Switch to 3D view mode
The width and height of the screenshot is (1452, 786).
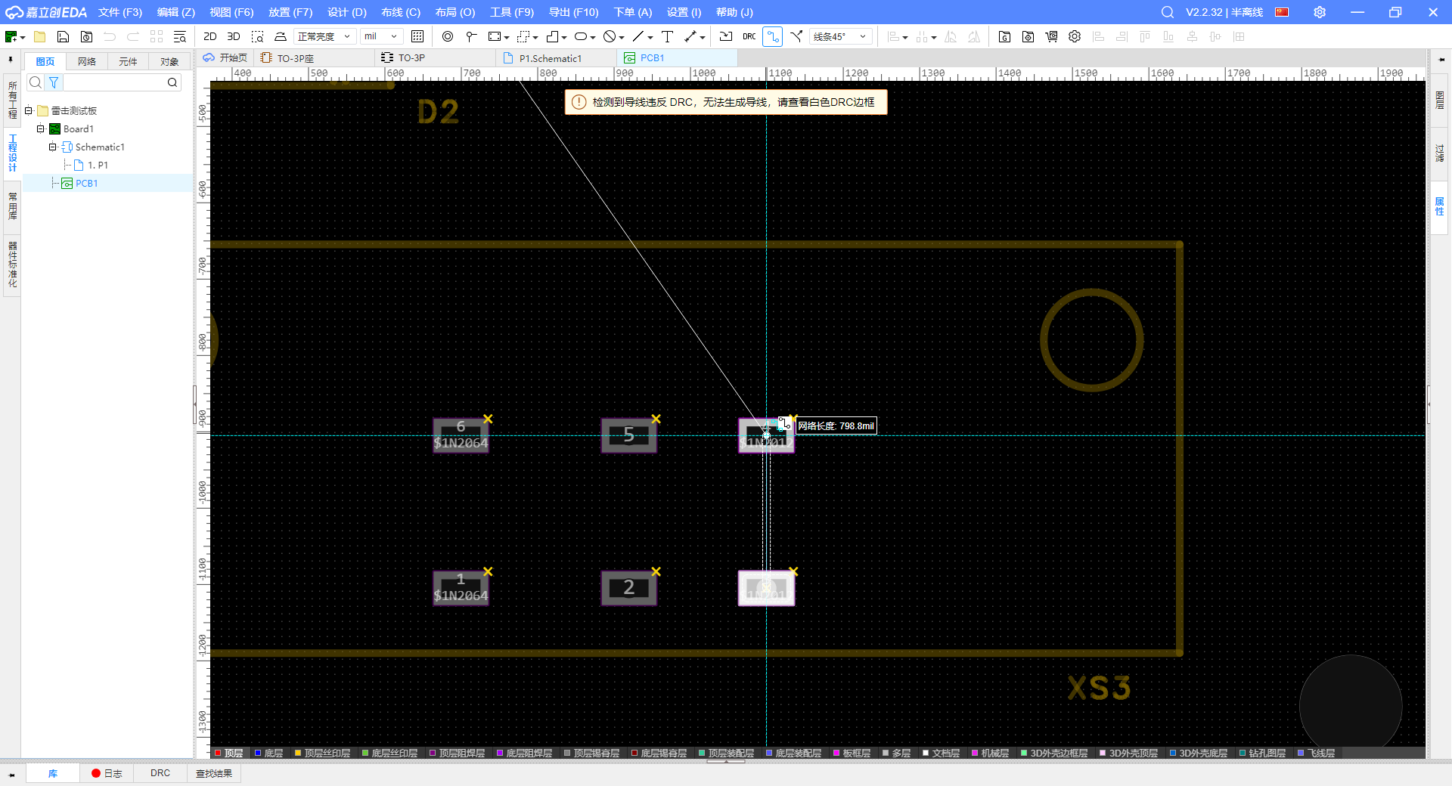[234, 36]
